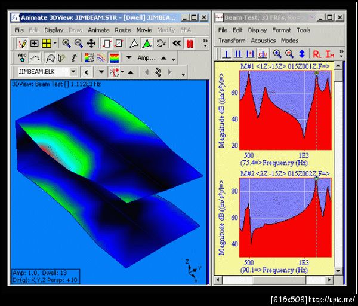Viewport: 358px width, 306px height.
Task: Open Tools menu in Beam Test window
Action: (x=304, y=30)
